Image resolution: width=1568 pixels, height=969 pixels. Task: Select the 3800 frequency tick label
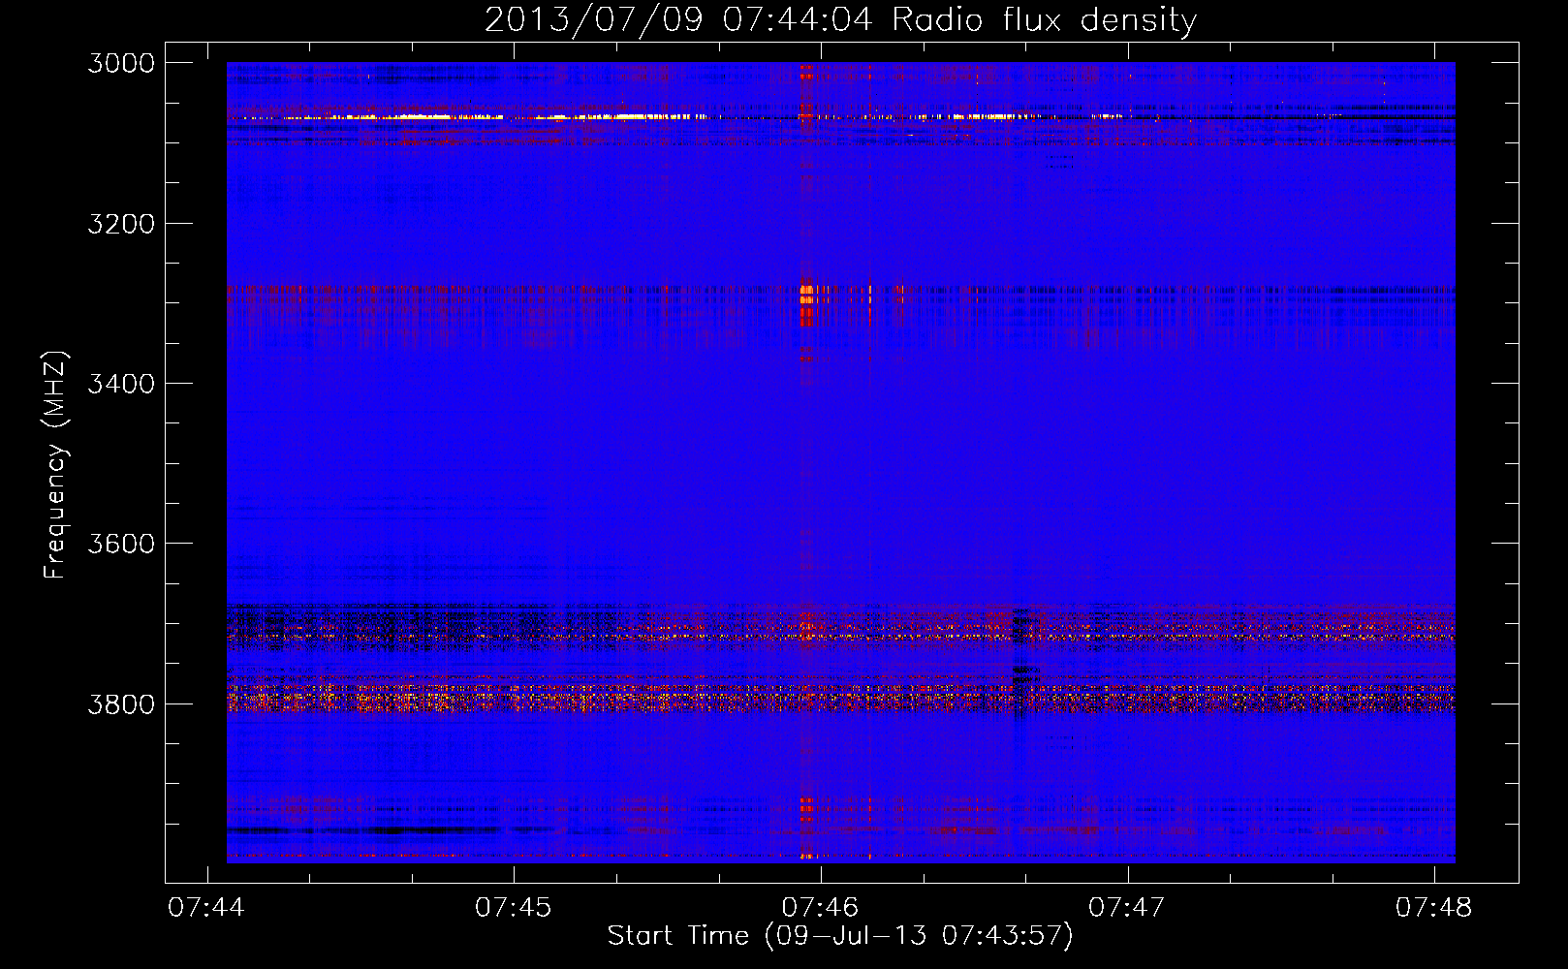pyautogui.click(x=121, y=704)
